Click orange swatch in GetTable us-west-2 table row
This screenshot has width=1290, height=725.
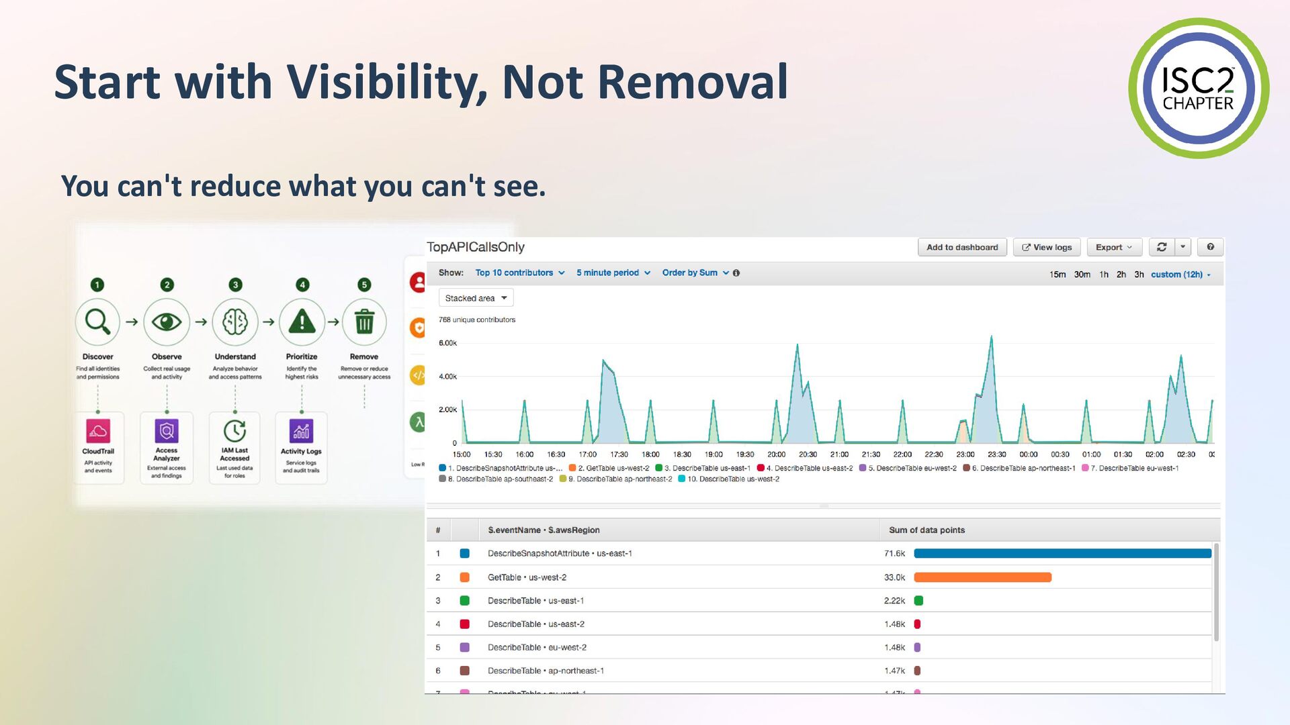[464, 577]
